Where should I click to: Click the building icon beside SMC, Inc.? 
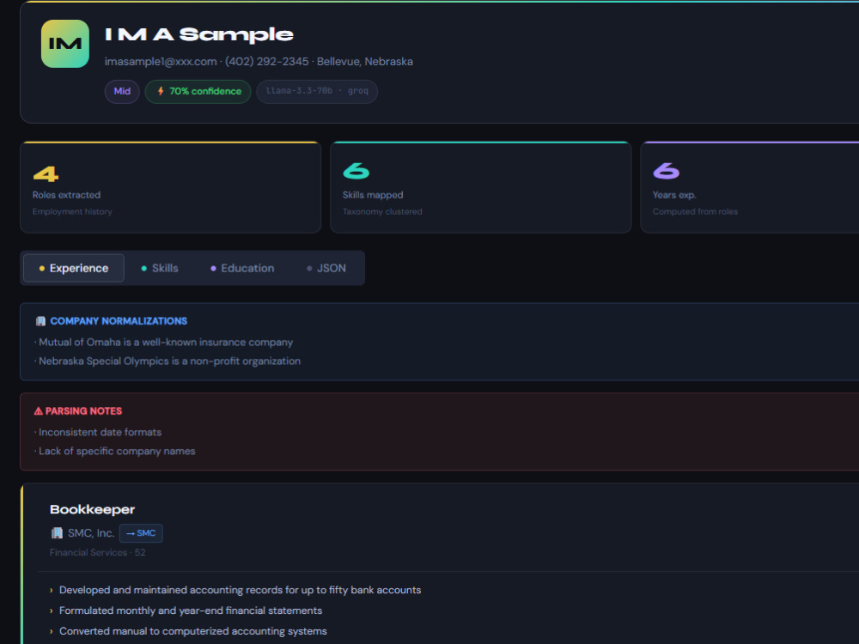(x=57, y=533)
